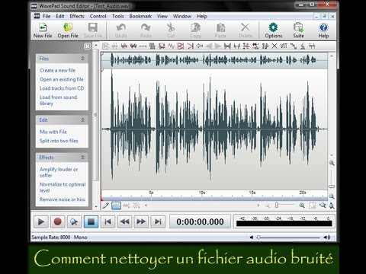Image resolution: width=366 pixels, height=274 pixels.
Task: Click the loud speaker icon right of the volume slider
Action: coord(327,237)
